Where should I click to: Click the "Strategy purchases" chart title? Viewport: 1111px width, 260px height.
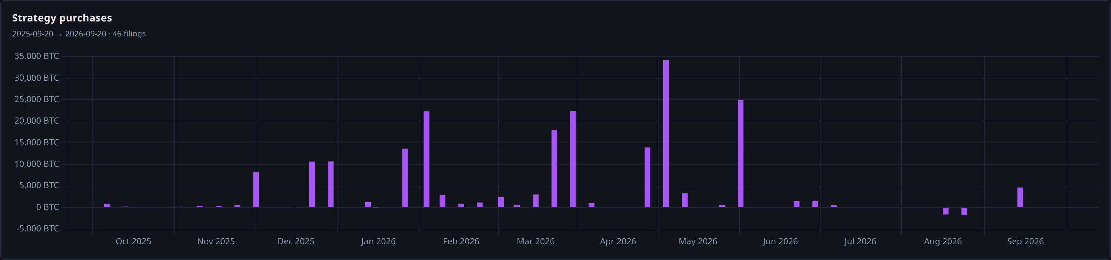(x=62, y=18)
